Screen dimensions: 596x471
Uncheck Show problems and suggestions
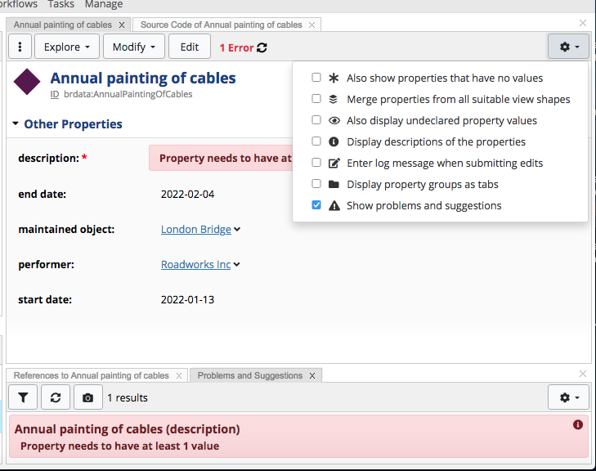[316, 206]
